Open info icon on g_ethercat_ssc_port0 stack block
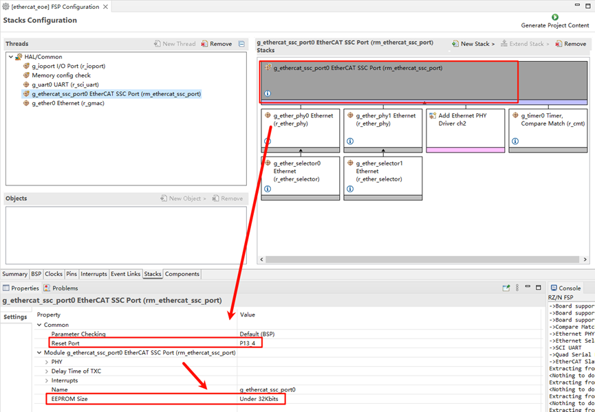Viewport: 595px width, 412px height. click(268, 93)
